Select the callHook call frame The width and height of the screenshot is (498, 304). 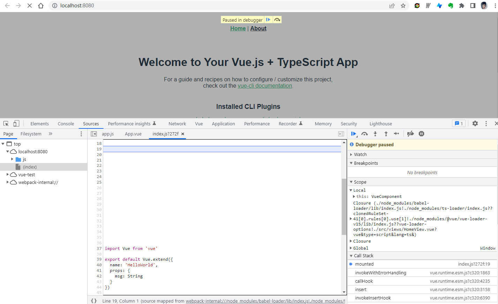(x=422, y=281)
